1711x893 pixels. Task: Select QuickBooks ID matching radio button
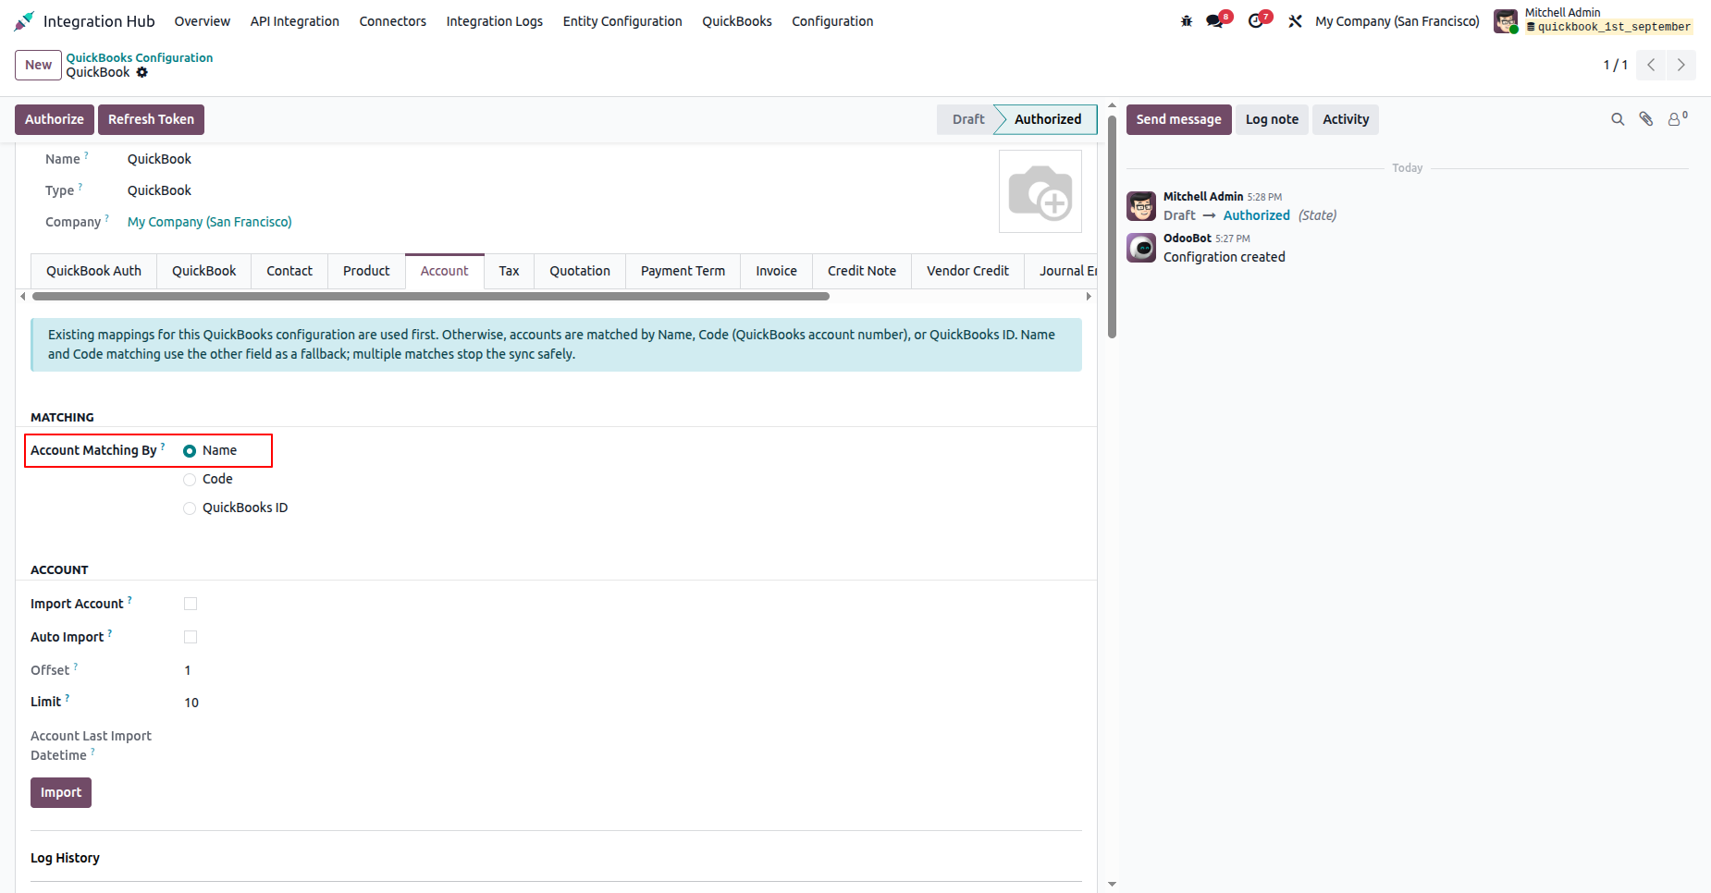(x=190, y=508)
